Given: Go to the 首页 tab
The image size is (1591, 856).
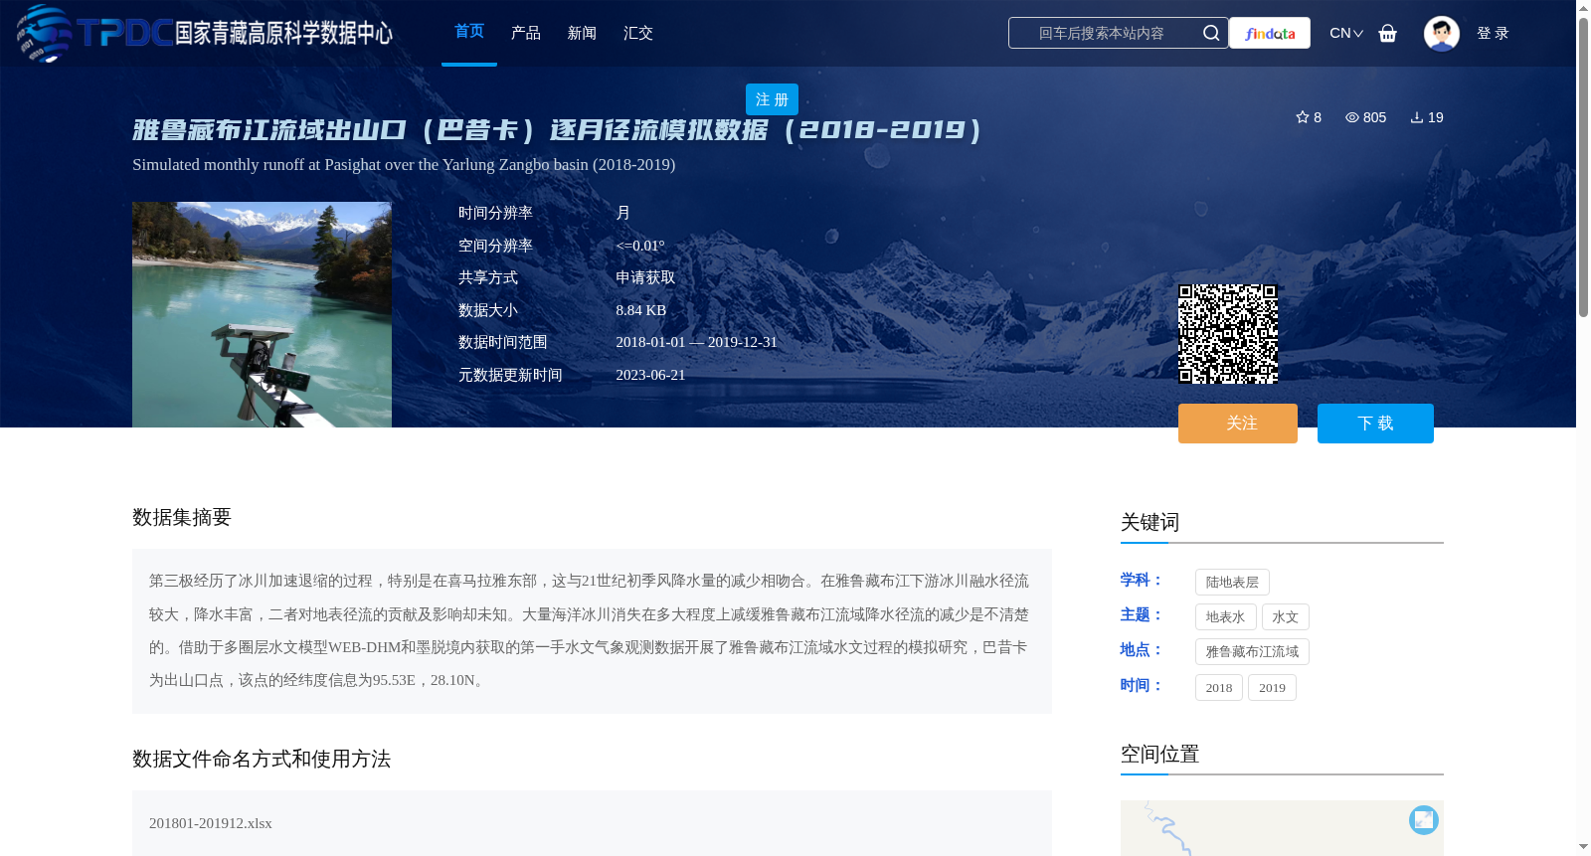Looking at the screenshot, I should tap(469, 32).
